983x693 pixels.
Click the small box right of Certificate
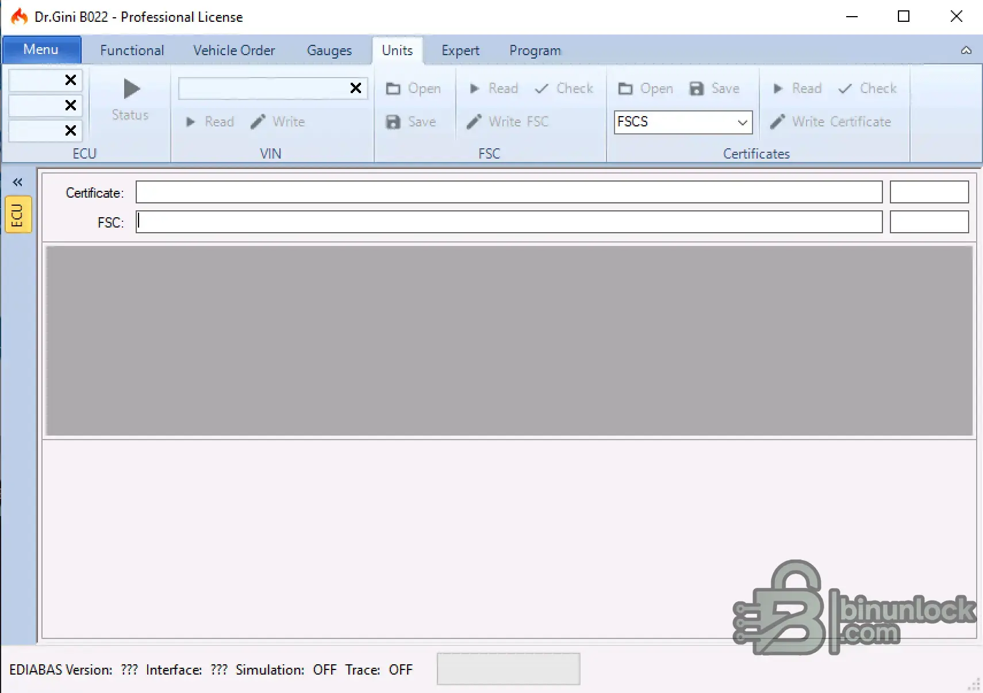click(929, 192)
